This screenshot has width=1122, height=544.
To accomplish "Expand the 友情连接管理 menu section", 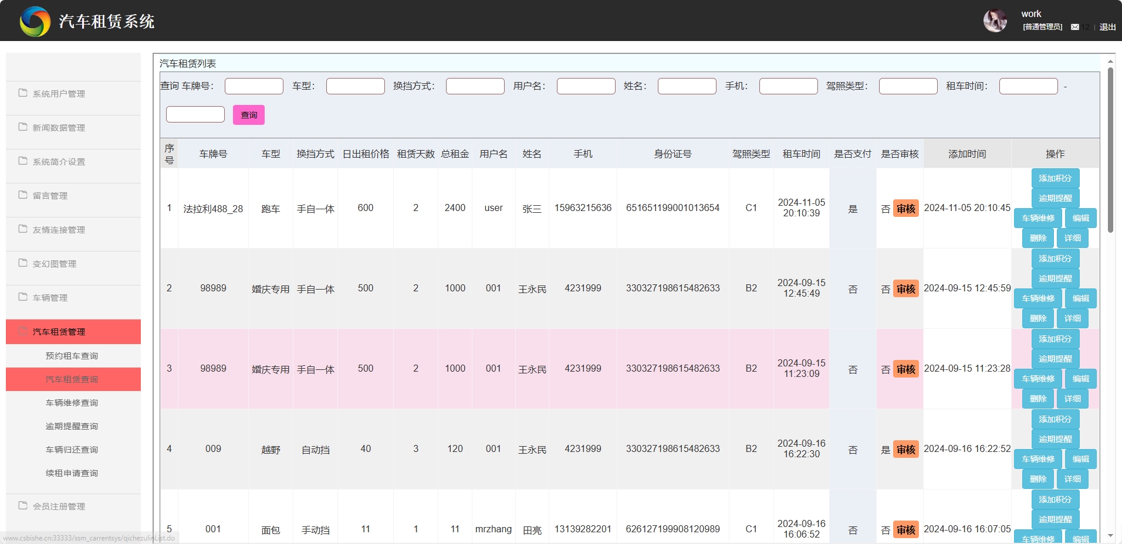I will pyautogui.click(x=59, y=230).
